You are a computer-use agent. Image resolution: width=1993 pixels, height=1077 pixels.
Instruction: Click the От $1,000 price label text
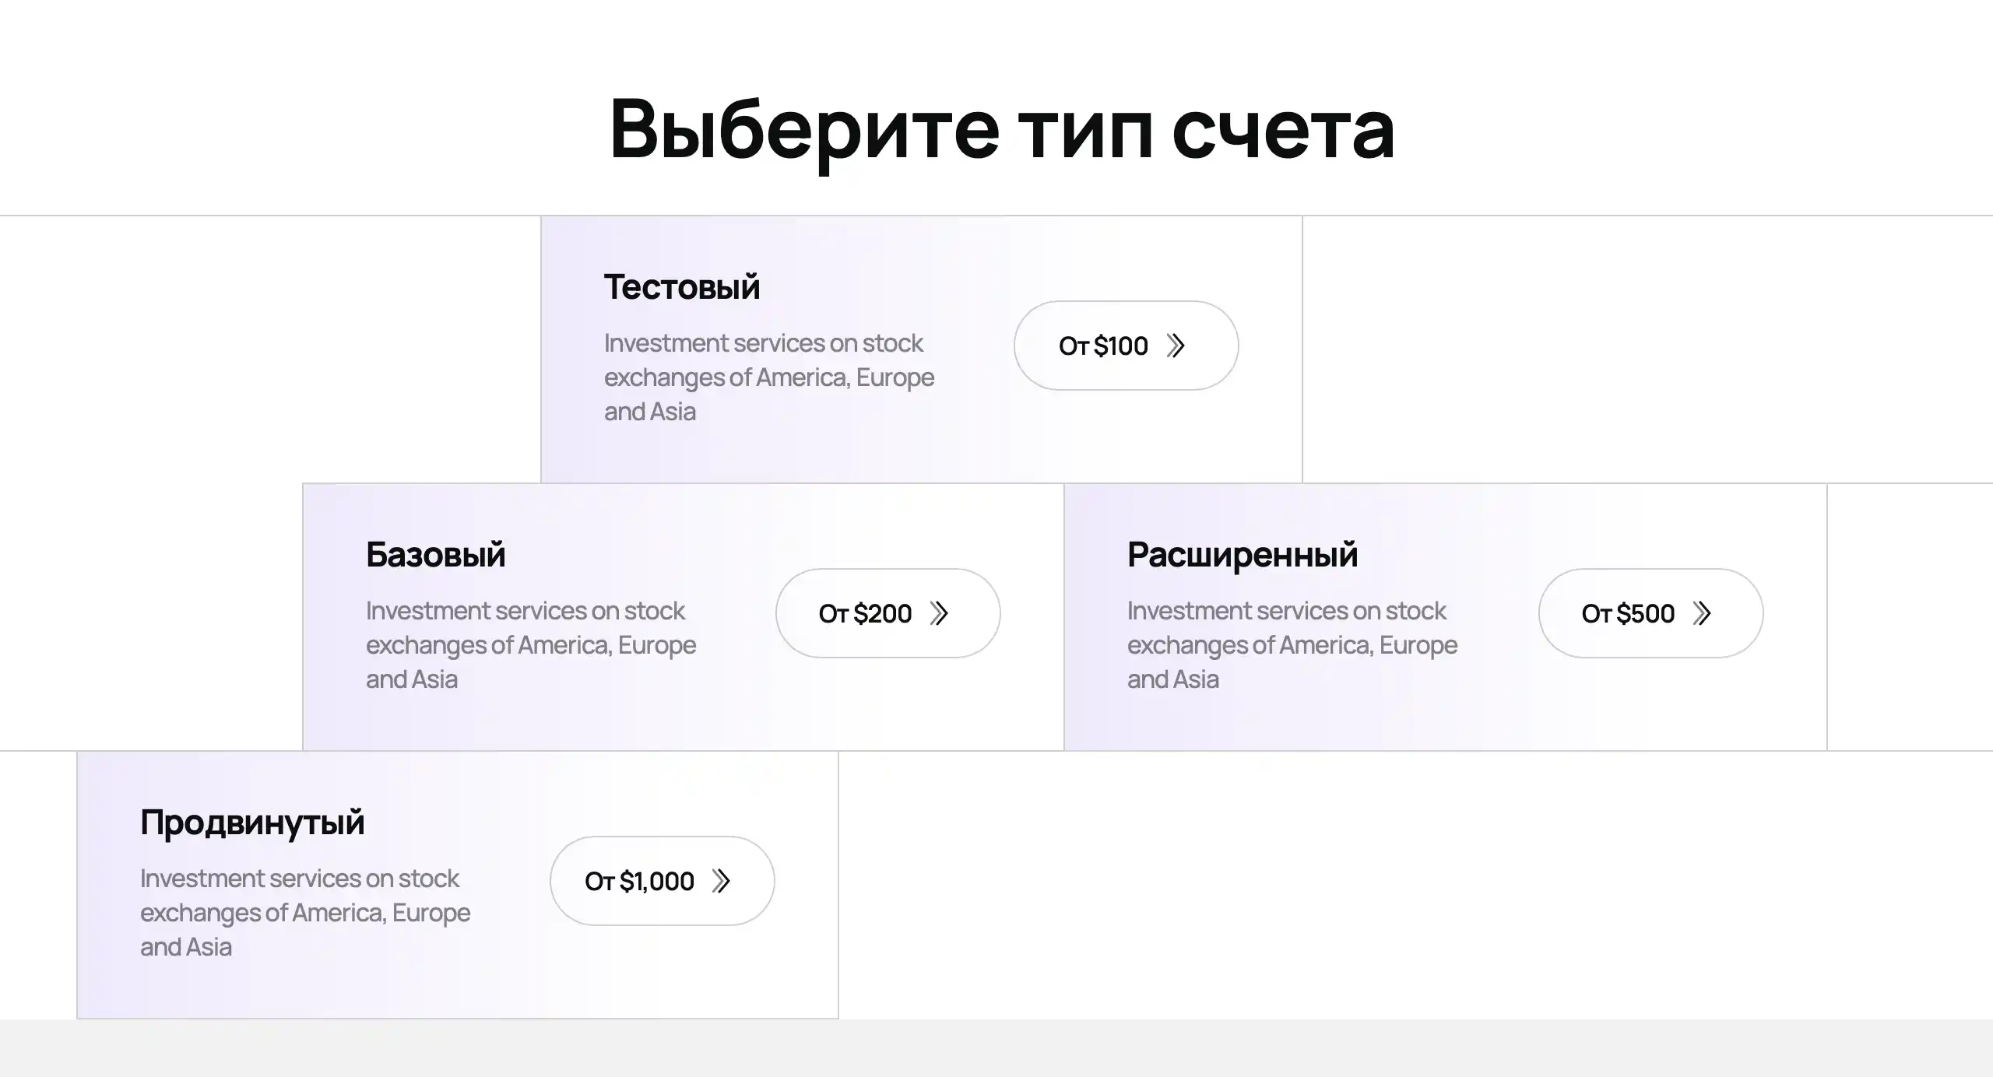(x=639, y=881)
